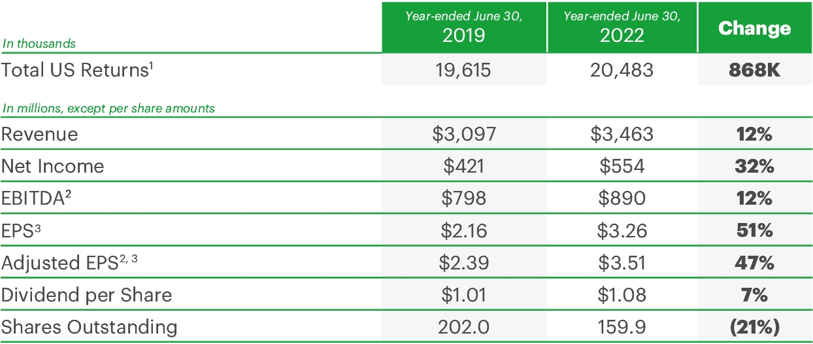Select the $3.51 adjusted EPS value
The width and height of the screenshot is (813, 344).
(622, 263)
